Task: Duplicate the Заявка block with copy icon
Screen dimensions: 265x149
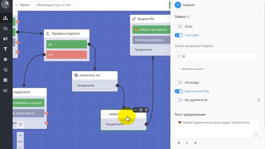Action: [x=141, y=110]
